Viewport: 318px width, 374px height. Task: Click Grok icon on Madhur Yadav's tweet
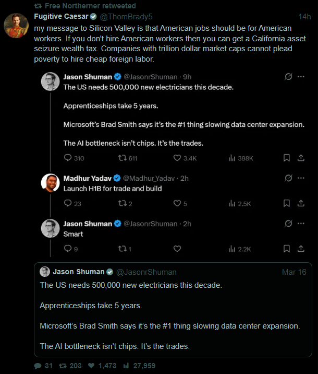pos(288,178)
